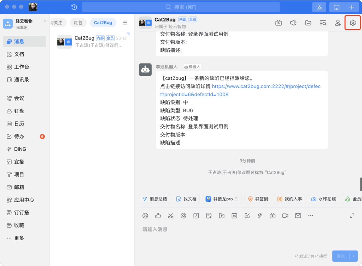This screenshot has height=266, width=362.
Task: Open group announcement speaker icon
Action: pos(293,23)
